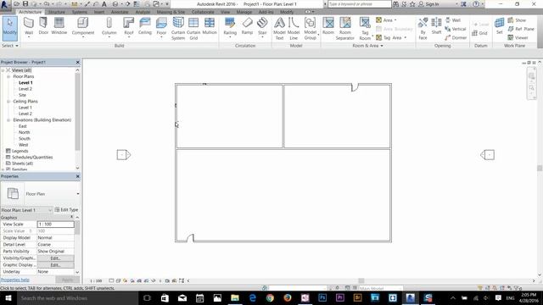Click the Apply button in Properties
The image size is (543, 305).
click(67, 280)
